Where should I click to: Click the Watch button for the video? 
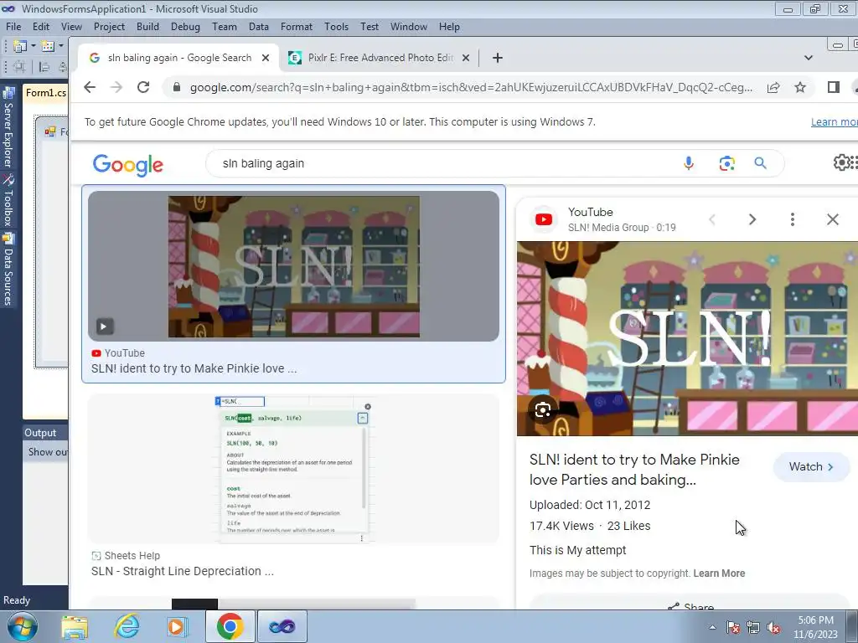click(x=811, y=467)
